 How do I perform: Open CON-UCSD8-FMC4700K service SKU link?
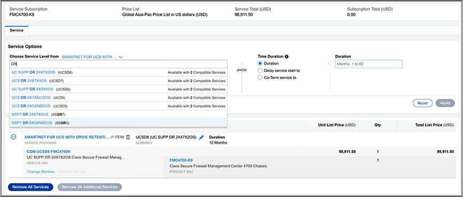[x=49, y=152]
